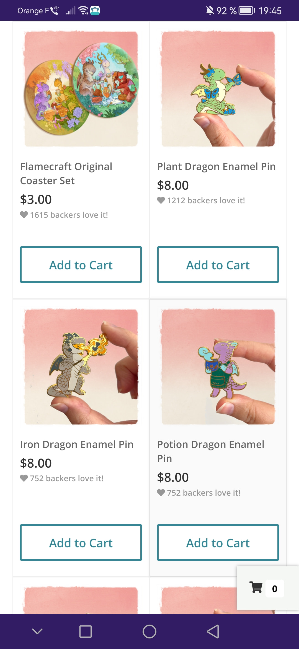Open the Iron Dragon Enamel Pin title

pyautogui.click(x=77, y=444)
